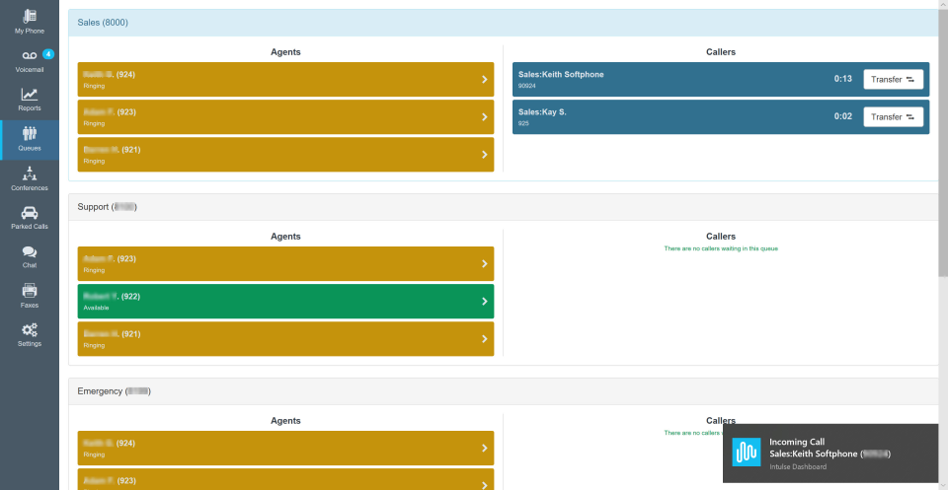Click Support no callers waiting message

[x=721, y=248]
